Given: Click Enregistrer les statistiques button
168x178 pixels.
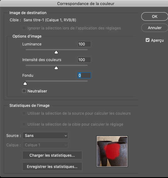Looking at the screenshot, I should tap(52, 166).
